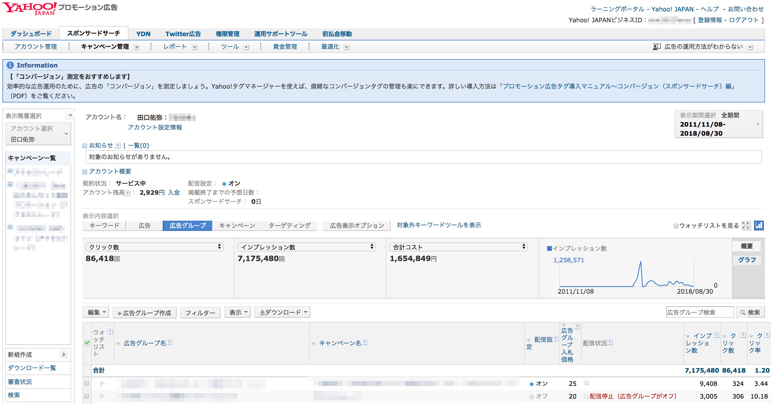Screen dimensions: 771x404
Task: Switch to the グラフ side tab
Action: pyautogui.click(x=747, y=260)
